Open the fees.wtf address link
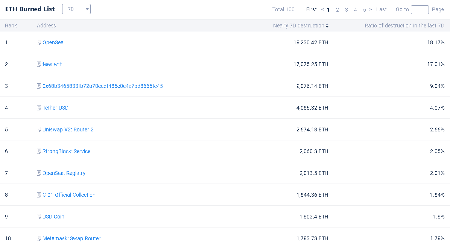450x250 pixels. pyautogui.click(x=52, y=64)
